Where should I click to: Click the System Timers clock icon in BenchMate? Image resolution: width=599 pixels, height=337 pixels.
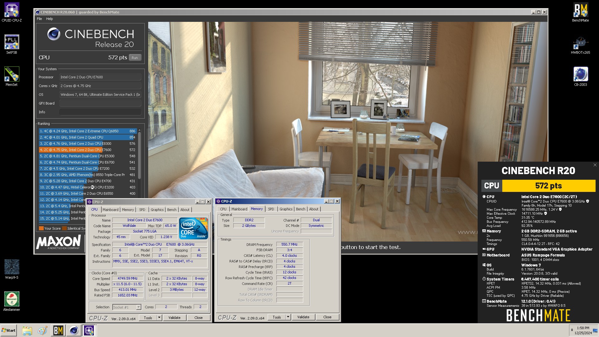pos(484,279)
